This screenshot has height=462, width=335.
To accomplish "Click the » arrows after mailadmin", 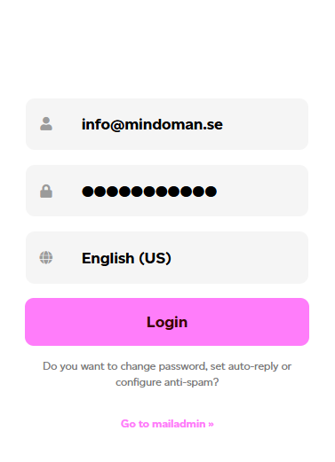I will (211, 424).
